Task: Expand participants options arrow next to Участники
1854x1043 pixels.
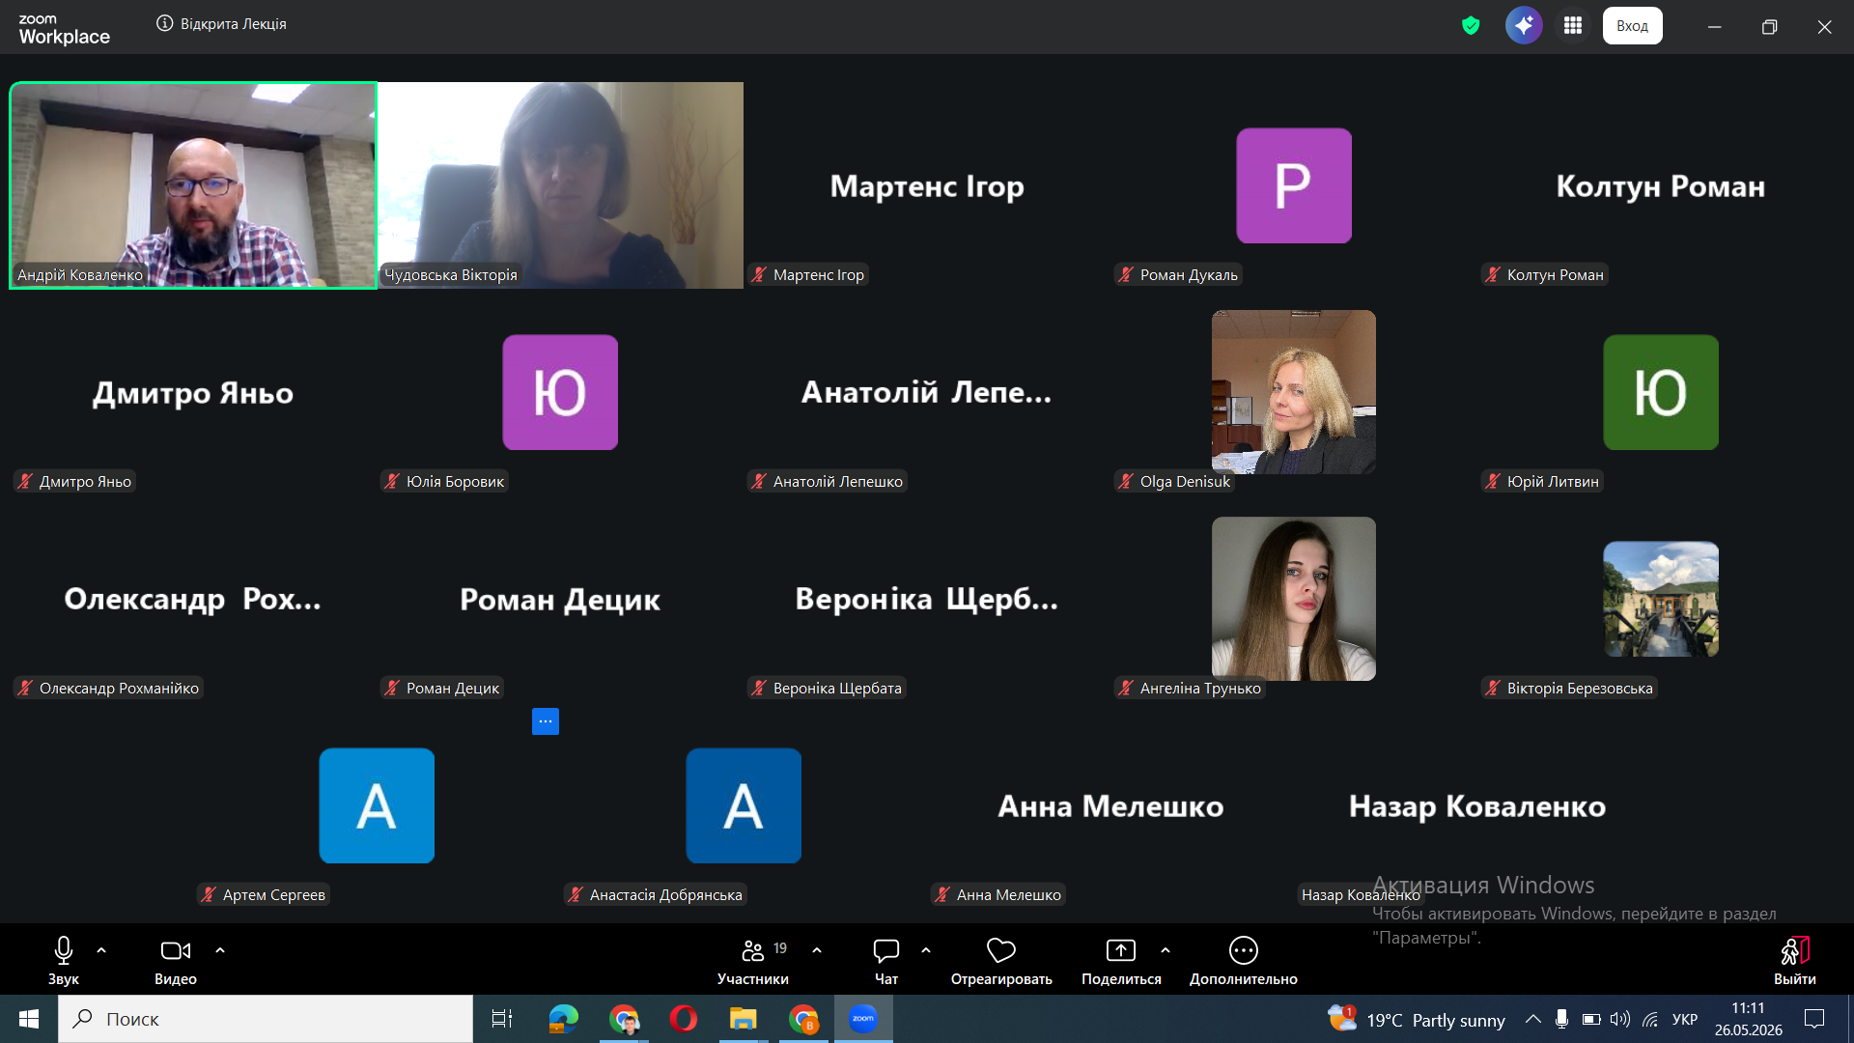Action: click(x=817, y=950)
